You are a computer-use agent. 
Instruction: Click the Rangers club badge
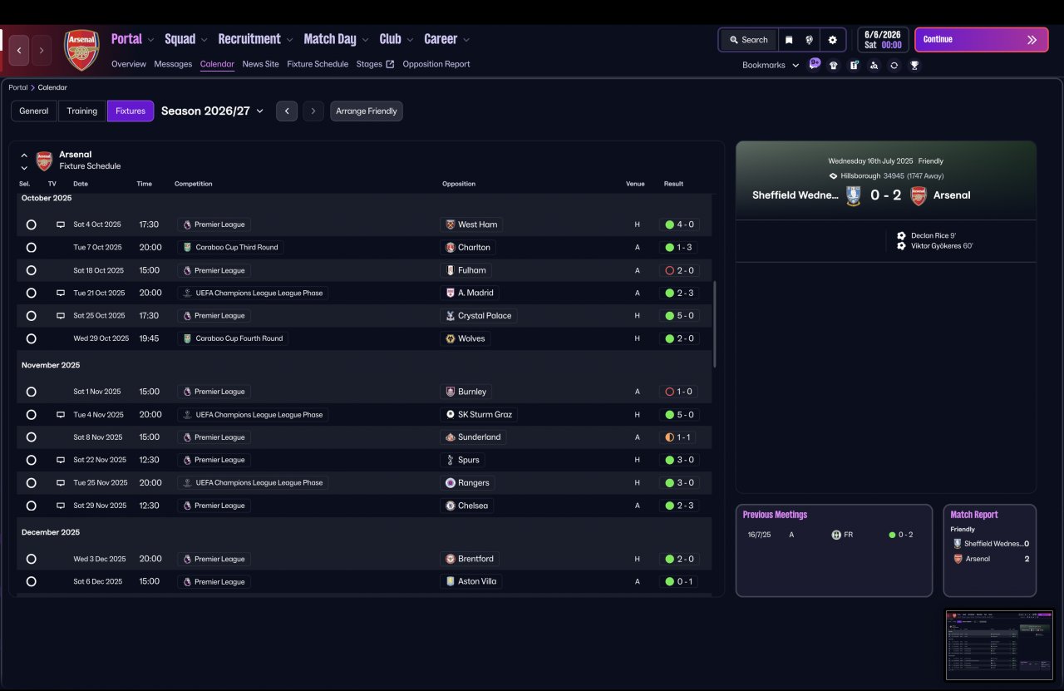[451, 482]
